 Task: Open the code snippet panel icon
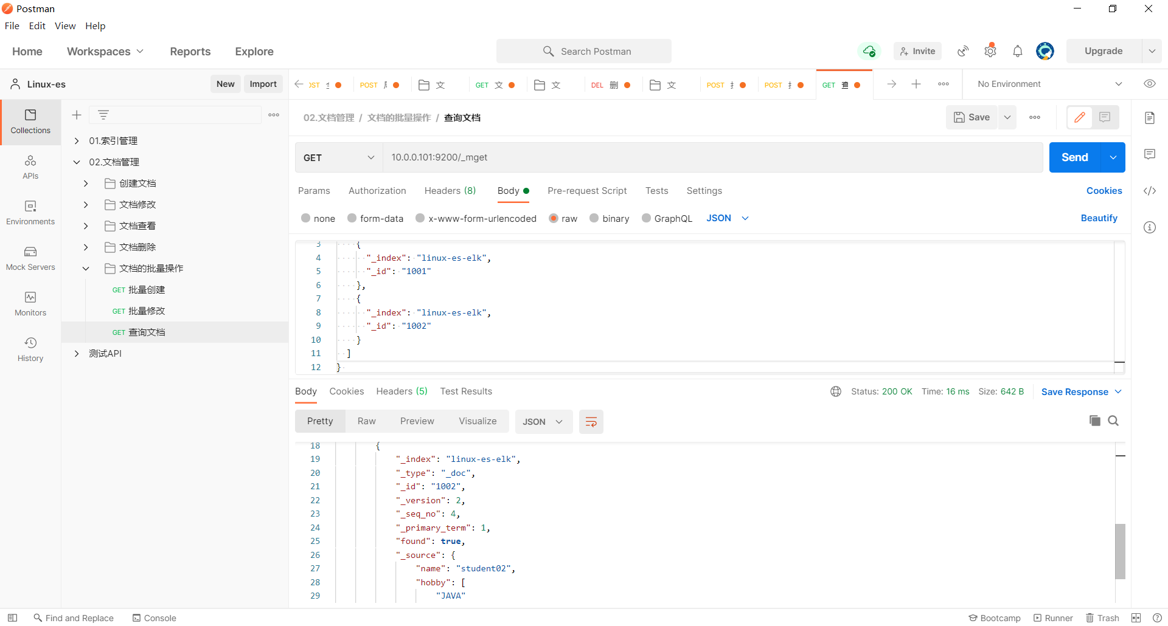(x=1149, y=191)
